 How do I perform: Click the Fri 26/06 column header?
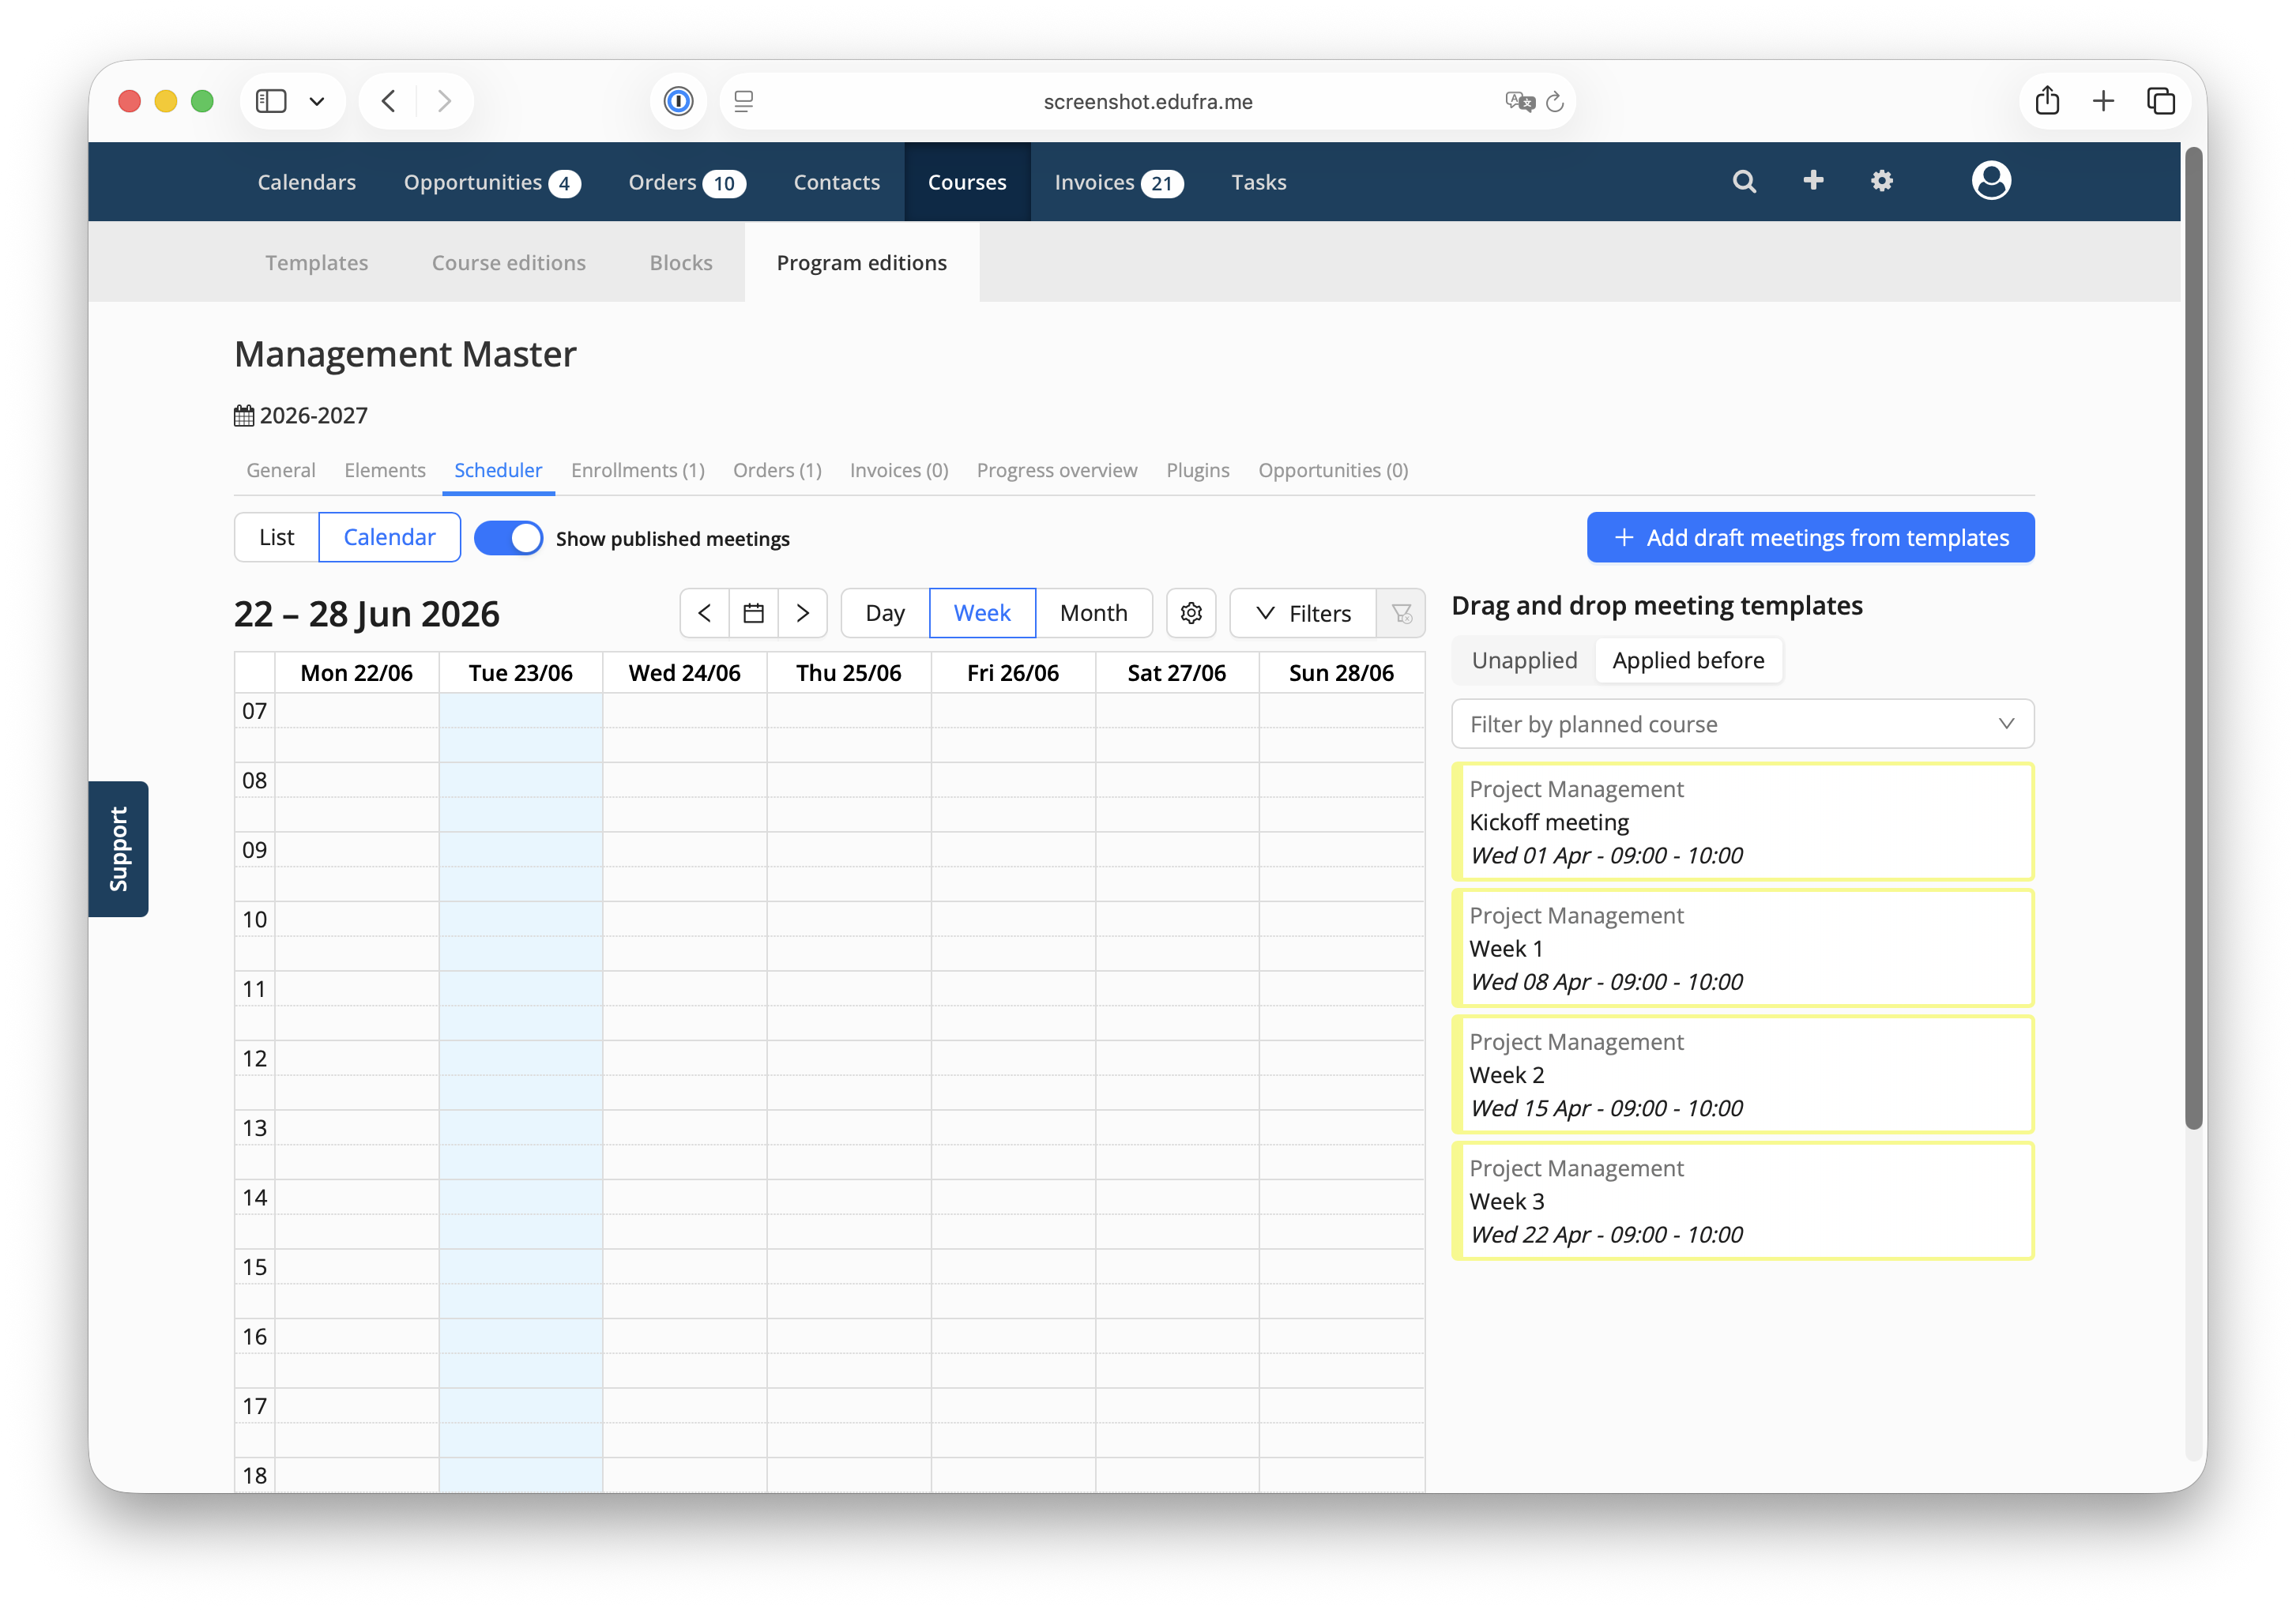click(x=1013, y=673)
